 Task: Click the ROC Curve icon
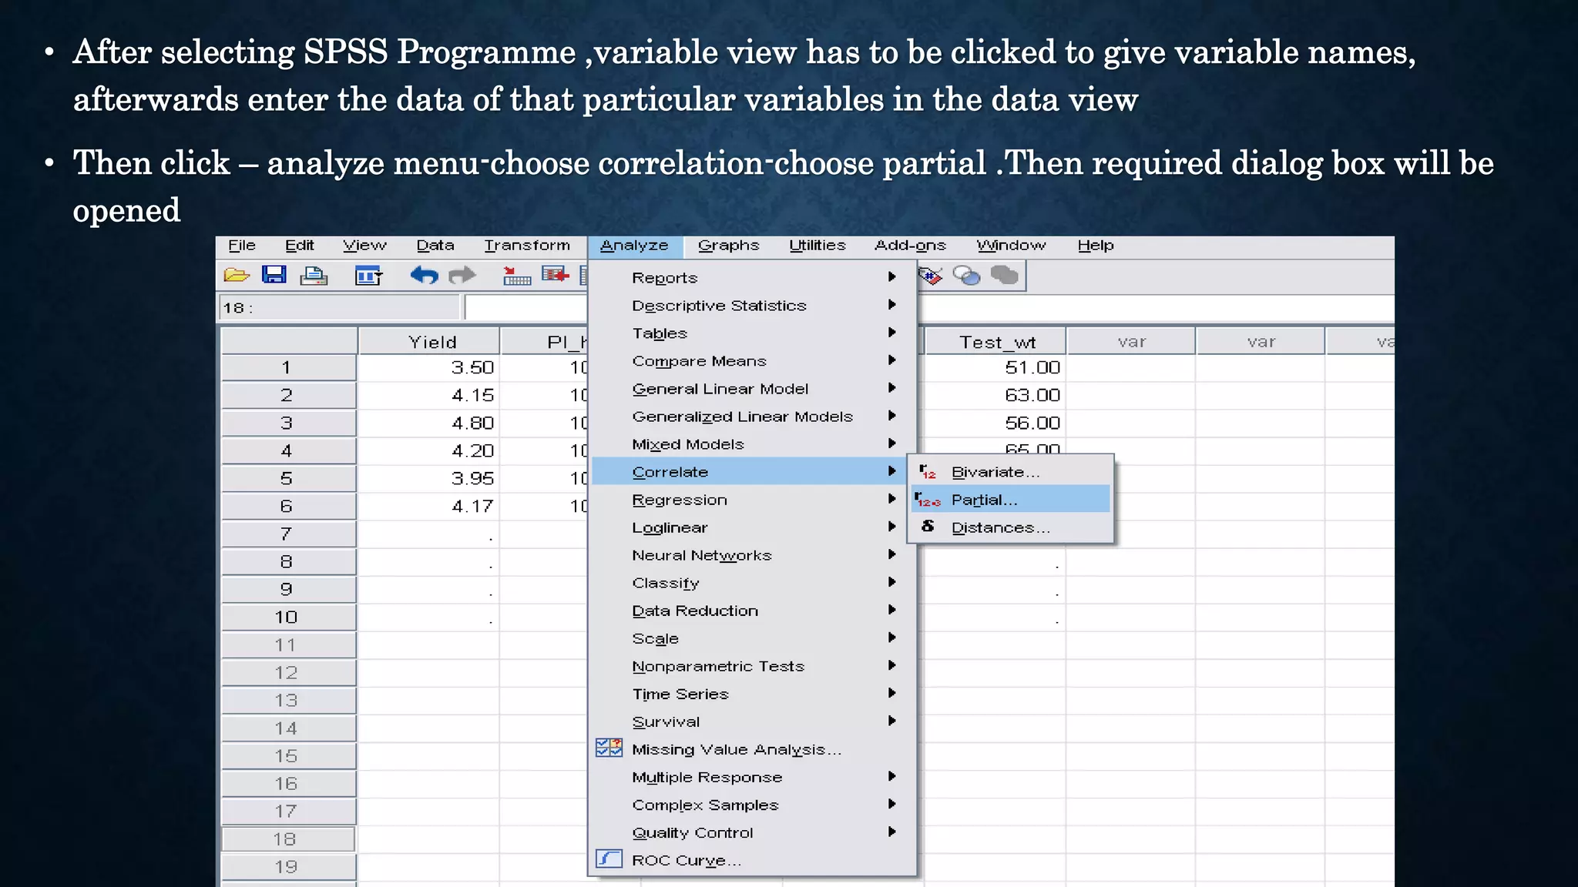pyautogui.click(x=609, y=859)
